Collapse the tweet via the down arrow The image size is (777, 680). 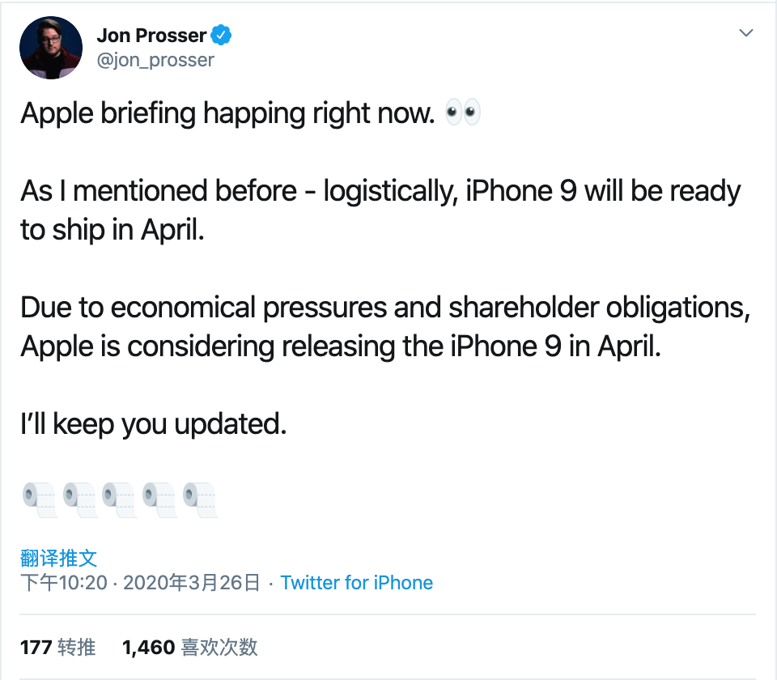click(745, 33)
